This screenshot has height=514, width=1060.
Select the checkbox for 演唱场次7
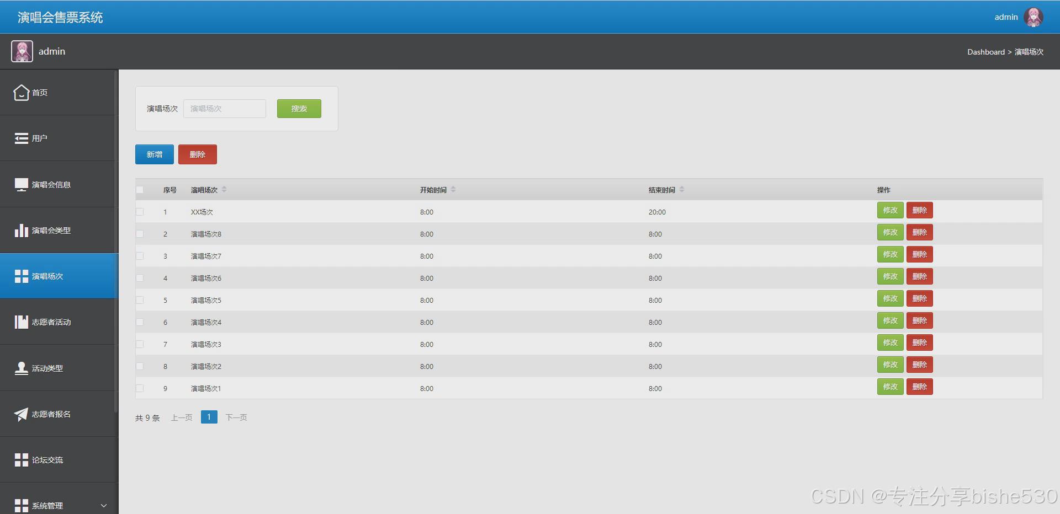pyautogui.click(x=140, y=256)
